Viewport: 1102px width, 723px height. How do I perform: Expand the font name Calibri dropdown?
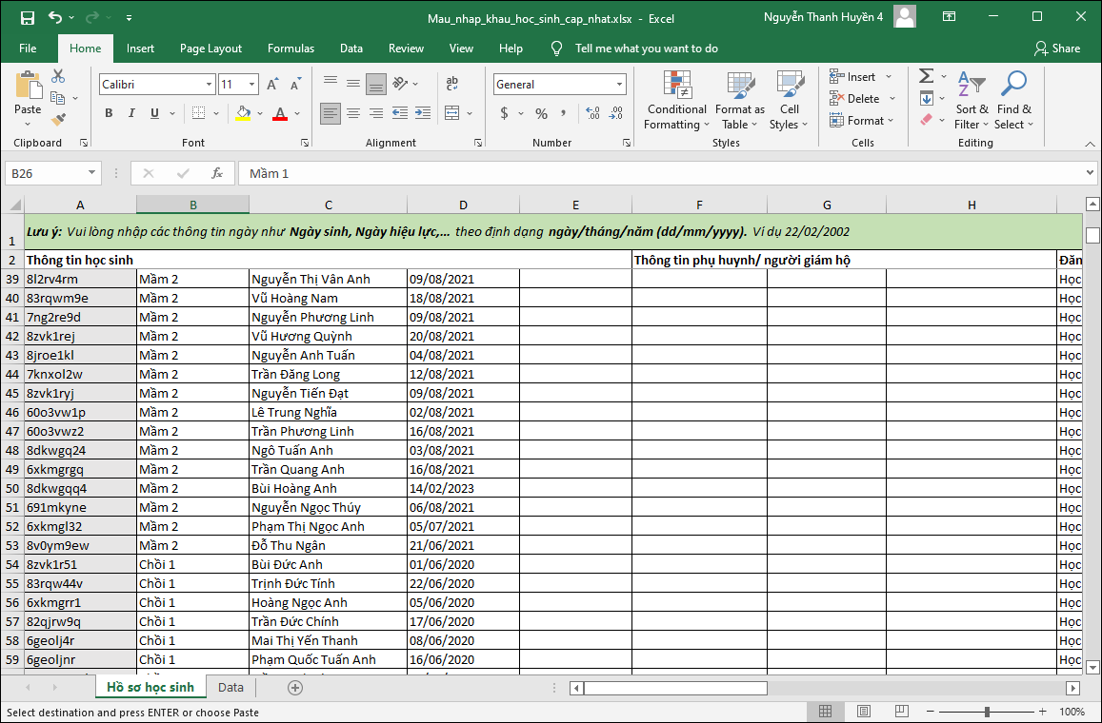(x=209, y=85)
